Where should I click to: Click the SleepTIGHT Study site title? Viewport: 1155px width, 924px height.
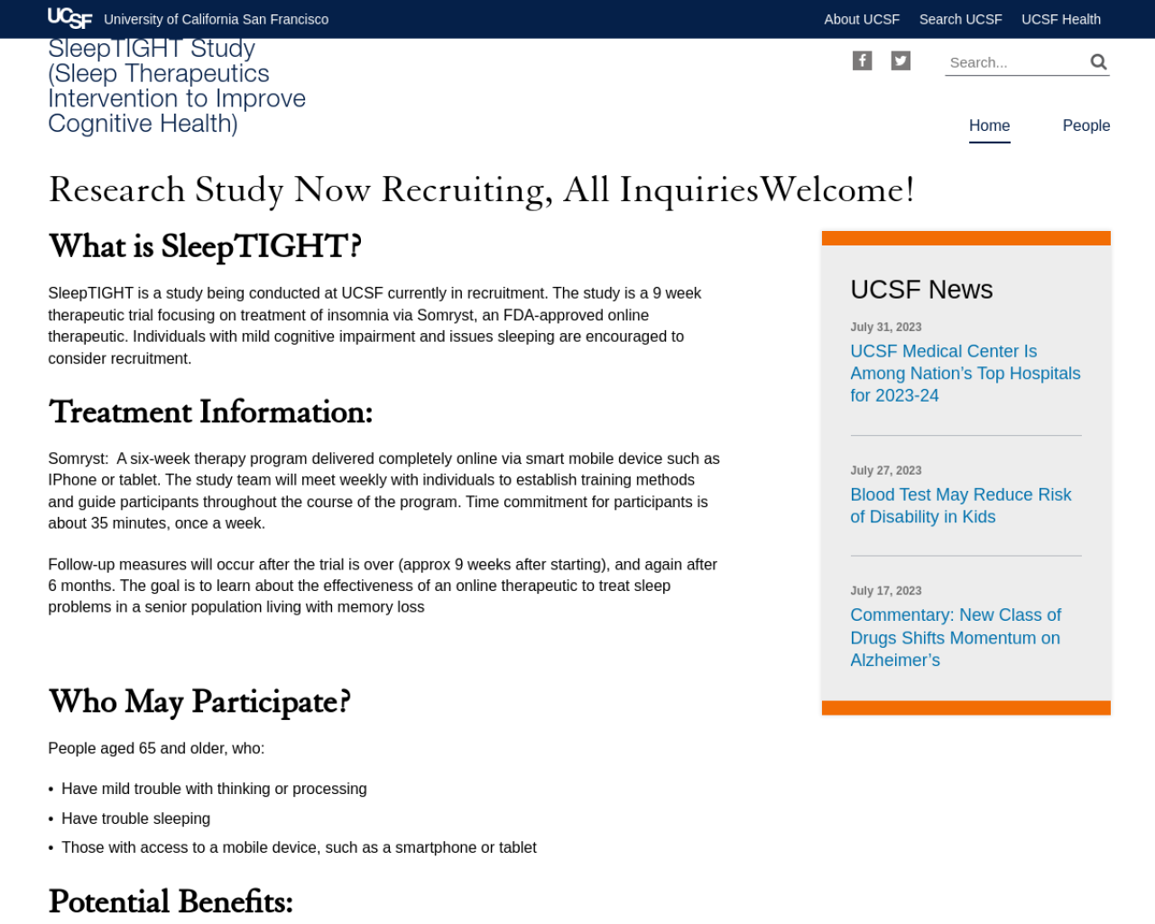[177, 86]
